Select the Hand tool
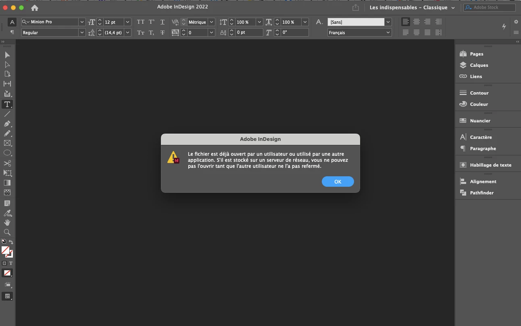This screenshot has width=521, height=326. (7, 223)
